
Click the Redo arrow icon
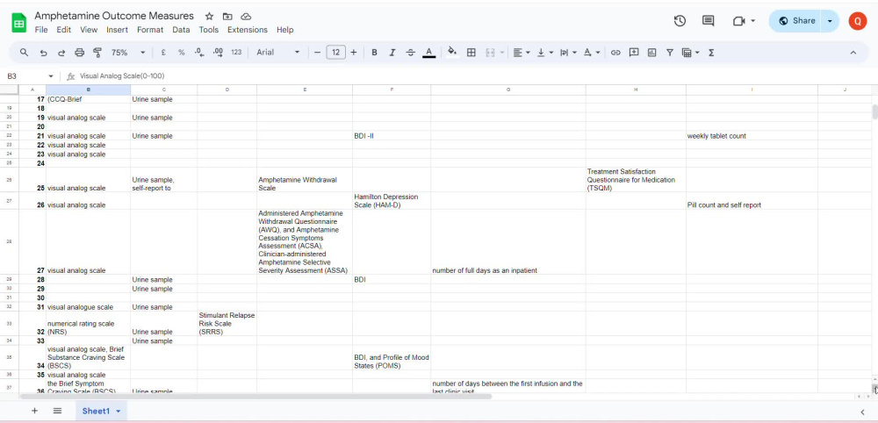[x=61, y=53]
